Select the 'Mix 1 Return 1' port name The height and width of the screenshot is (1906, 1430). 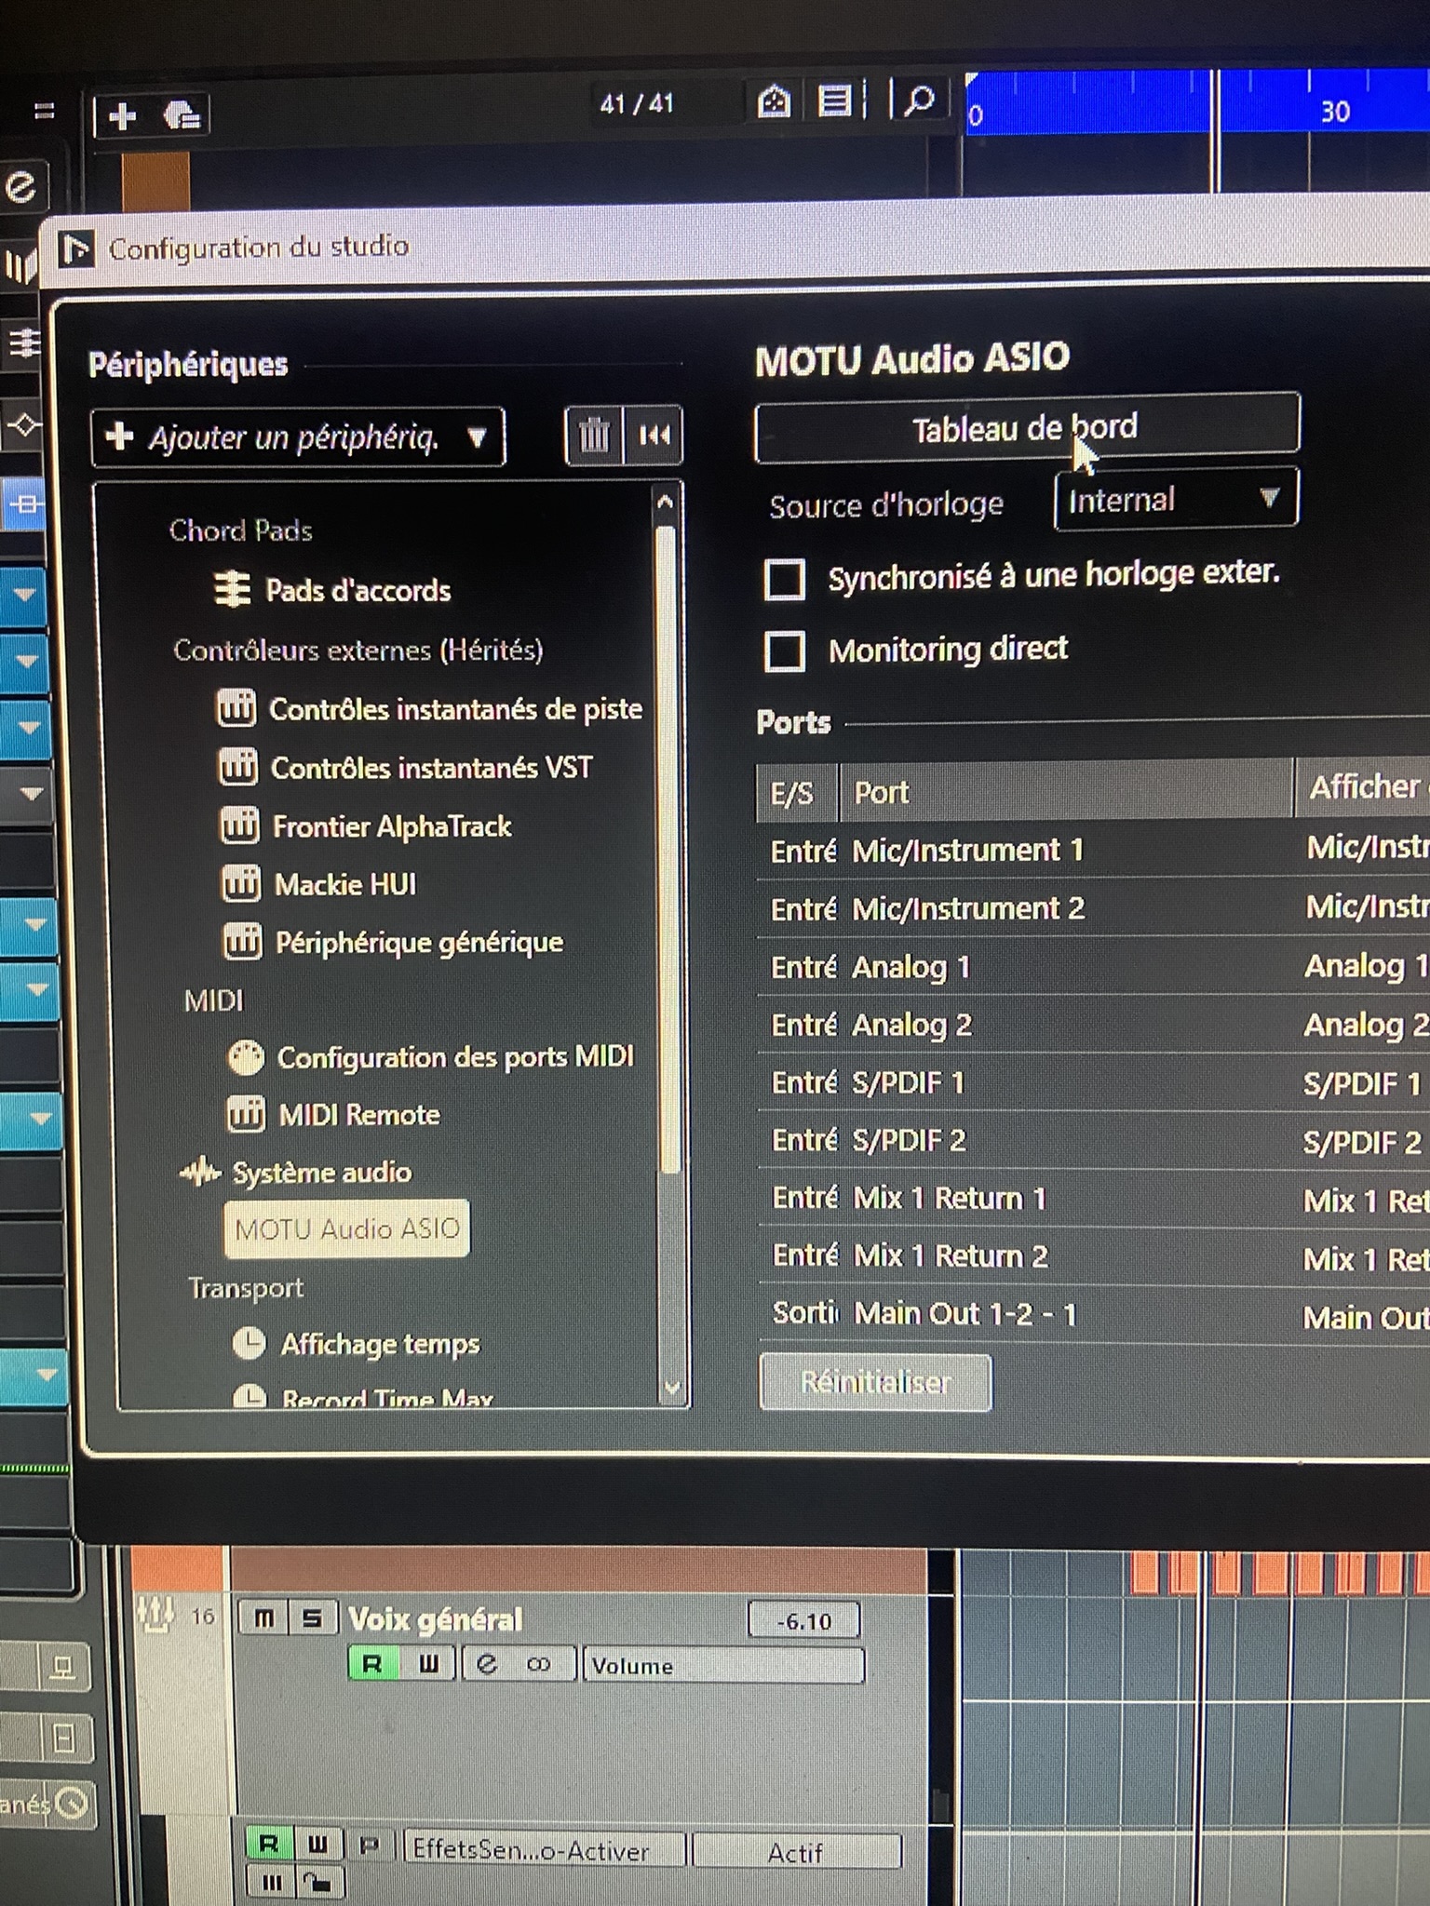(x=950, y=1199)
